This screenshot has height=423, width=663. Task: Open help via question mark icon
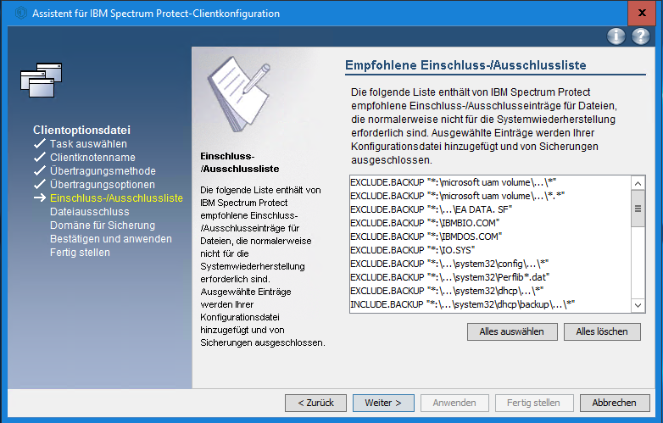(641, 36)
